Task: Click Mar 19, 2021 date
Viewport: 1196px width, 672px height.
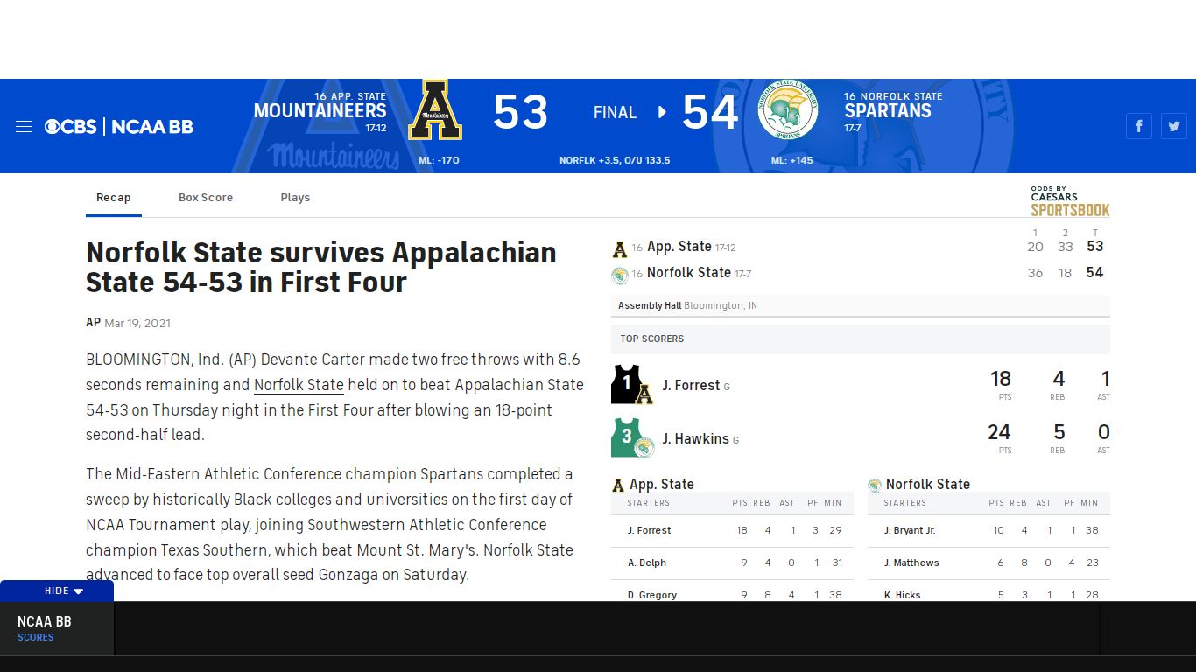Action: 137,324
